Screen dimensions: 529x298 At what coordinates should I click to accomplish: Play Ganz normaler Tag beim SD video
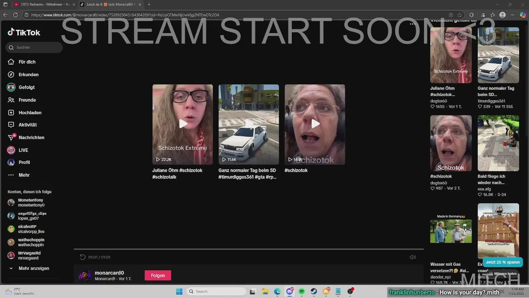click(x=249, y=125)
